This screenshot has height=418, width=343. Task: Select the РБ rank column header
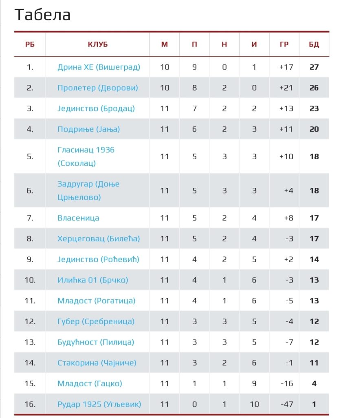(30, 44)
